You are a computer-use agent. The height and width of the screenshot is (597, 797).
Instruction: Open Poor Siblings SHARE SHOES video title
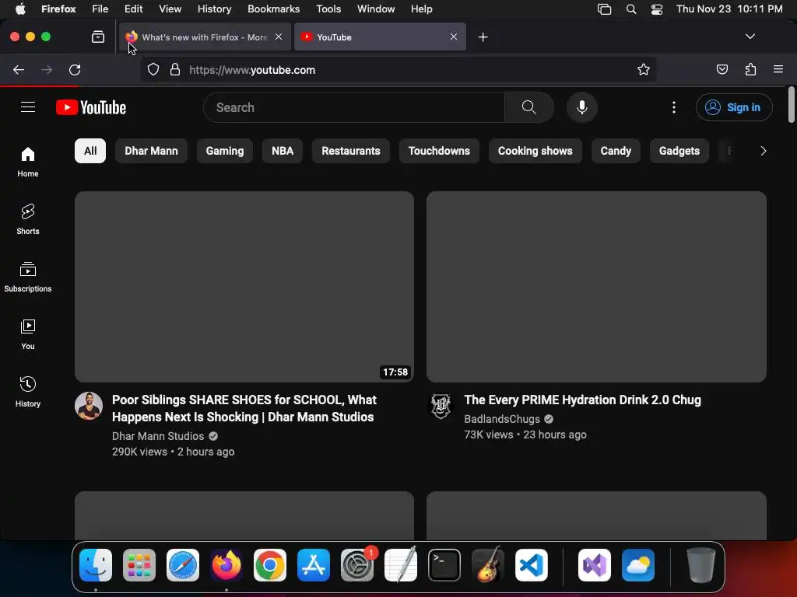[x=244, y=408]
